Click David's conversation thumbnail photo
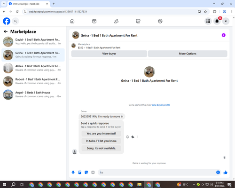This screenshot has height=188, width=235. click(x=8, y=42)
